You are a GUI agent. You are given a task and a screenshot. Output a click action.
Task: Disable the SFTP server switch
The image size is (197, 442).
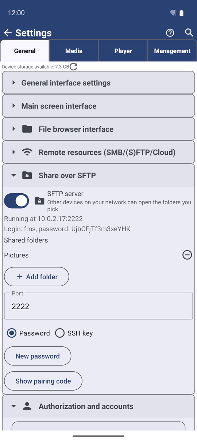click(16, 201)
